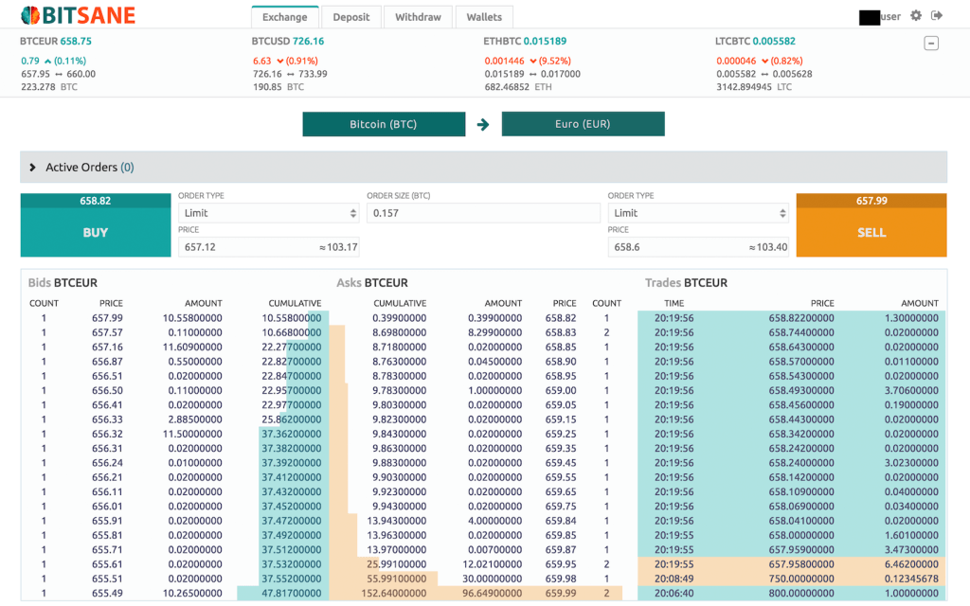Click the logout icon
This screenshot has width=970, height=606.
(x=938, y=16)
